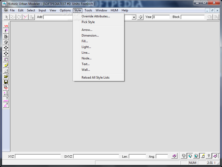Click the XYZ coordinate field

click(x=38, y=156)
